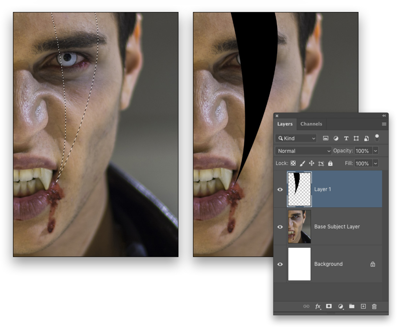Click the Add layer mask icon
This screenshot has height=327, width=397.
pyautogui.click(x=329, y=306)
